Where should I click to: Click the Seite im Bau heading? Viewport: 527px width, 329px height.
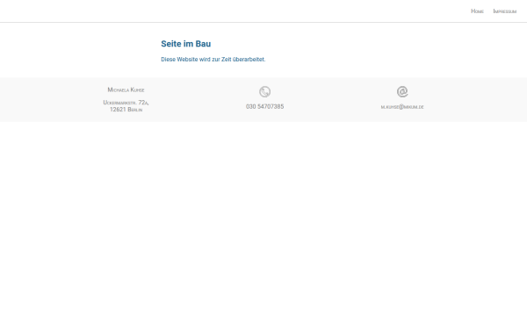coord(186,44)
